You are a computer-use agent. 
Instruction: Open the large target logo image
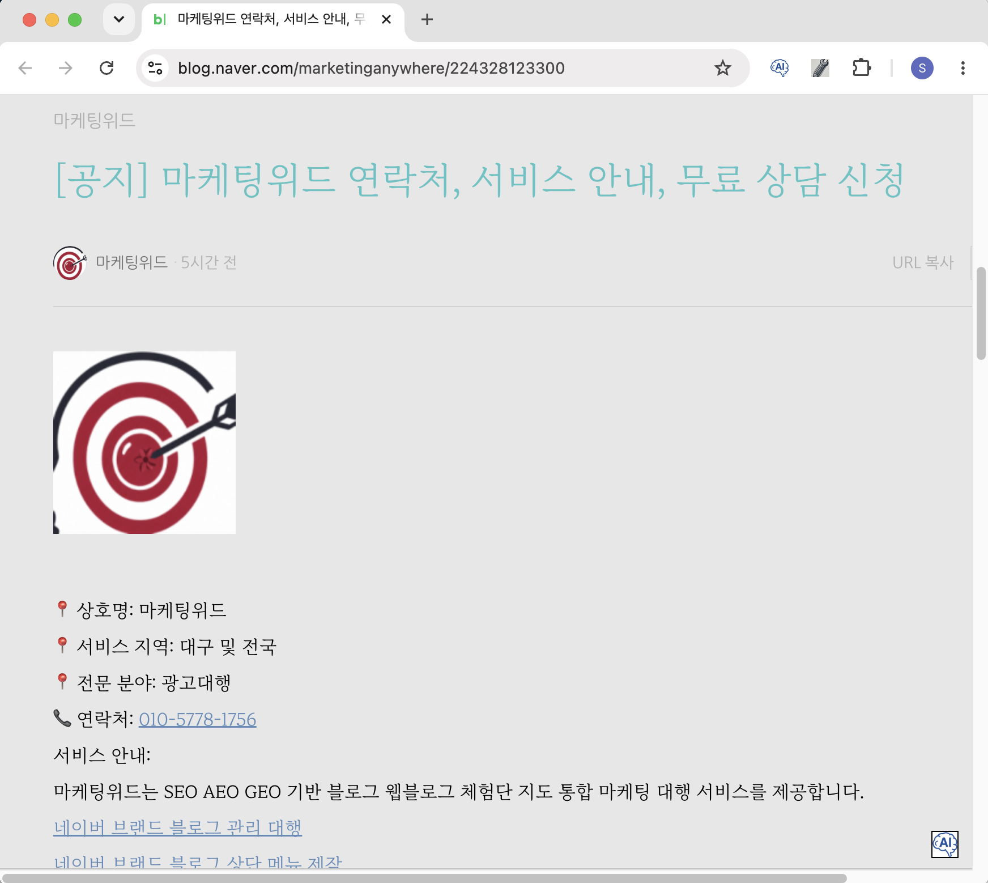[x=144, y=443]
